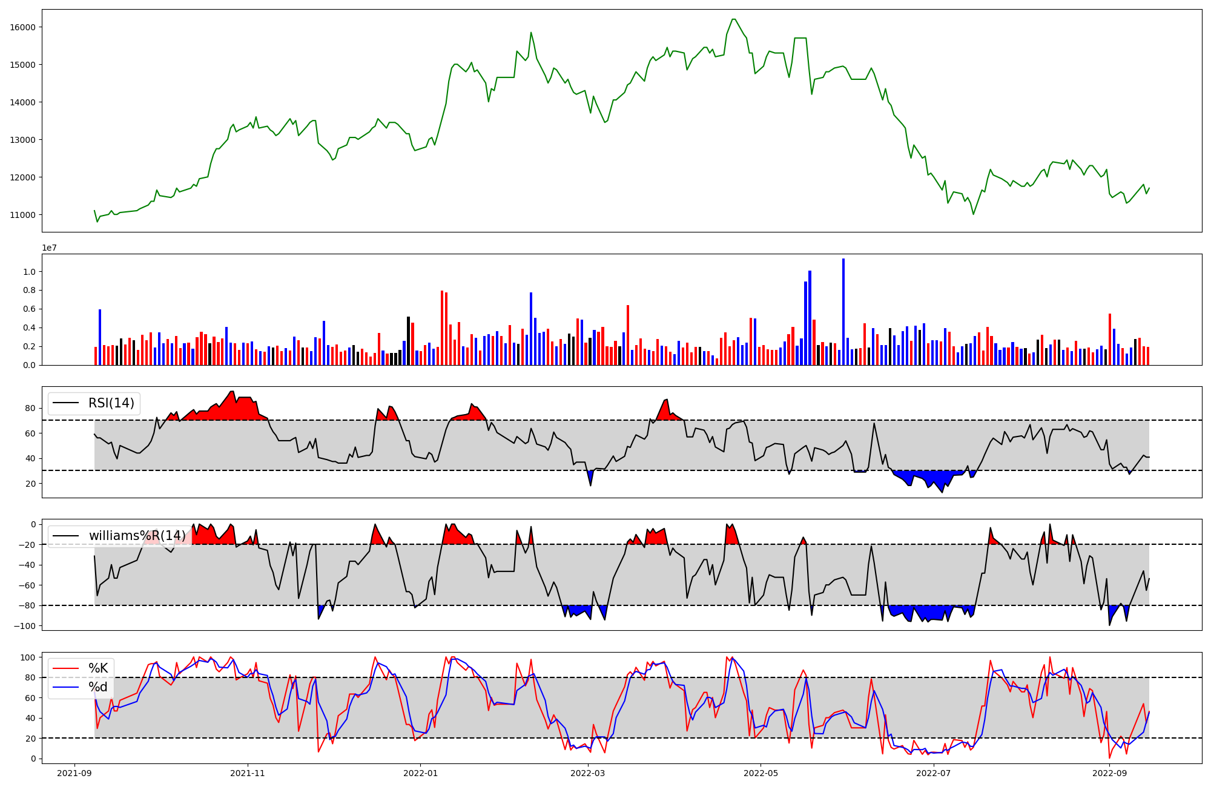Click the williams%R(14) legend label
This screenshot has width=1211, height=787.
coord(137,536)
